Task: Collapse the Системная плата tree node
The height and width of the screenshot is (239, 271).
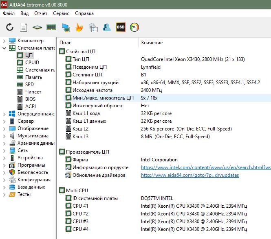Action: (x=4, y=48)
